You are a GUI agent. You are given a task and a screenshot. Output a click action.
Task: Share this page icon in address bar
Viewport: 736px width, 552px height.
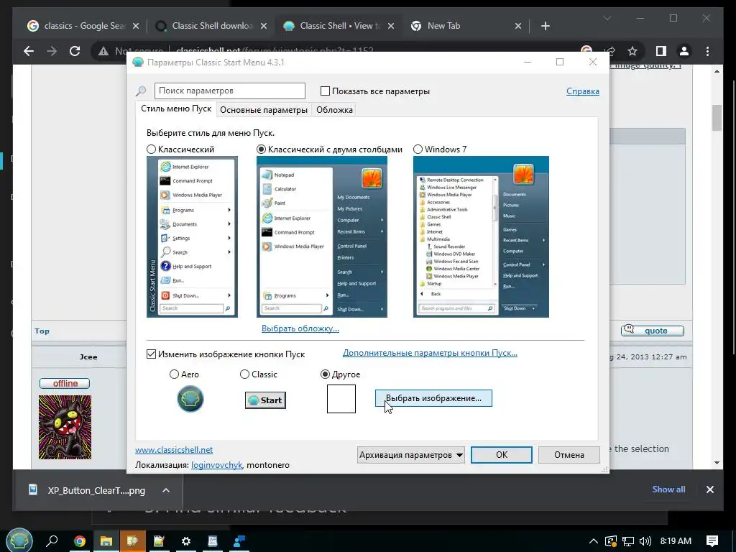coord(610,51)
